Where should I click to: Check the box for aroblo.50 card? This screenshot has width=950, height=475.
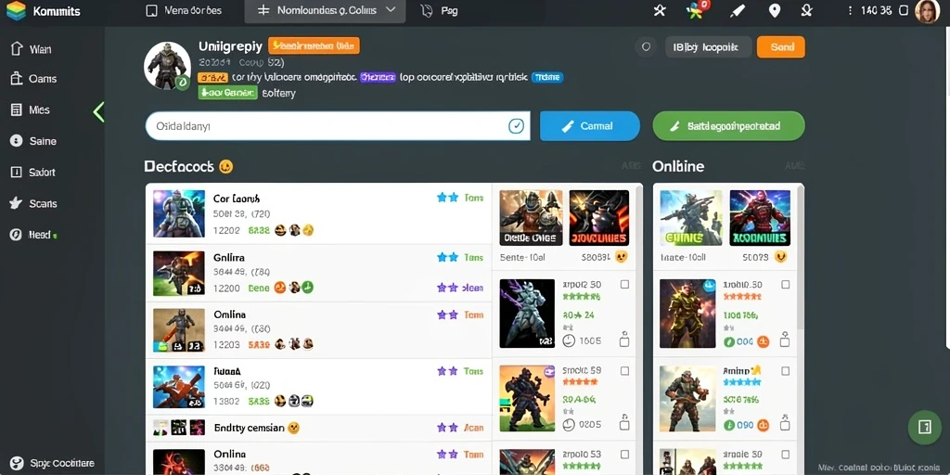(785, 284)
